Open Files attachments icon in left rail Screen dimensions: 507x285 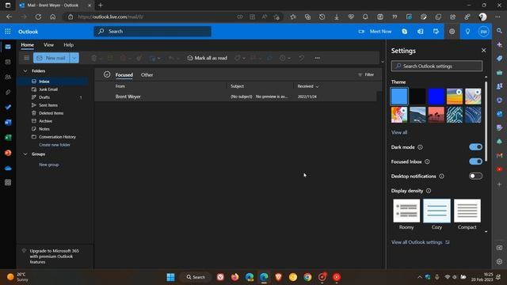pyautogui.click(x=8, y=92)
